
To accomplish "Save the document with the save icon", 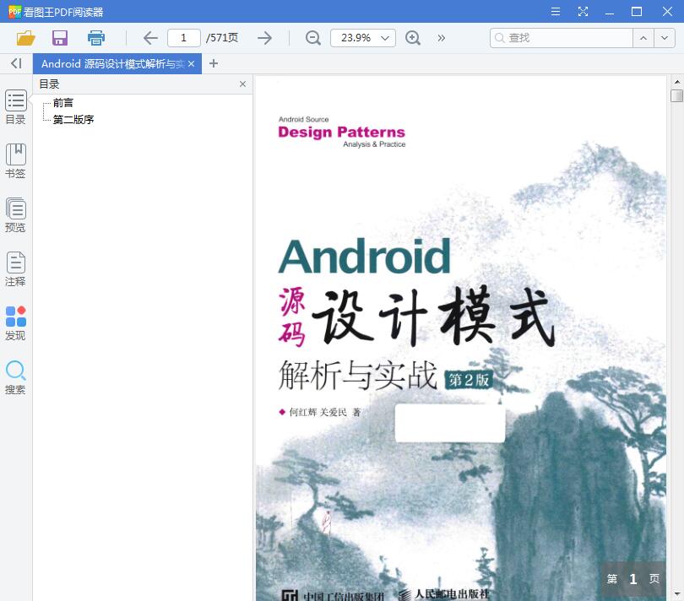I will 59,38.
